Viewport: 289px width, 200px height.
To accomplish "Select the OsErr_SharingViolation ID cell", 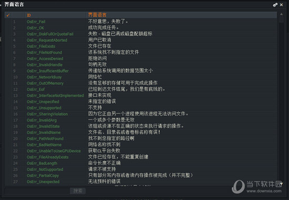I will pos(47,114).
